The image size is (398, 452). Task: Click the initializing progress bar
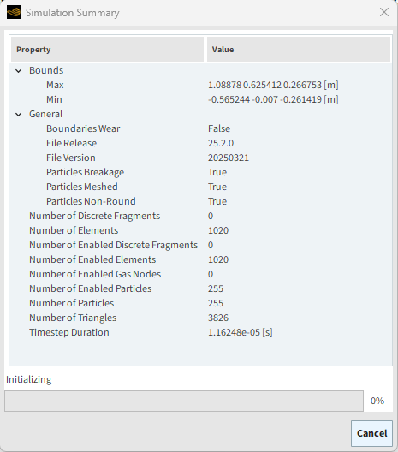(184, 401)
